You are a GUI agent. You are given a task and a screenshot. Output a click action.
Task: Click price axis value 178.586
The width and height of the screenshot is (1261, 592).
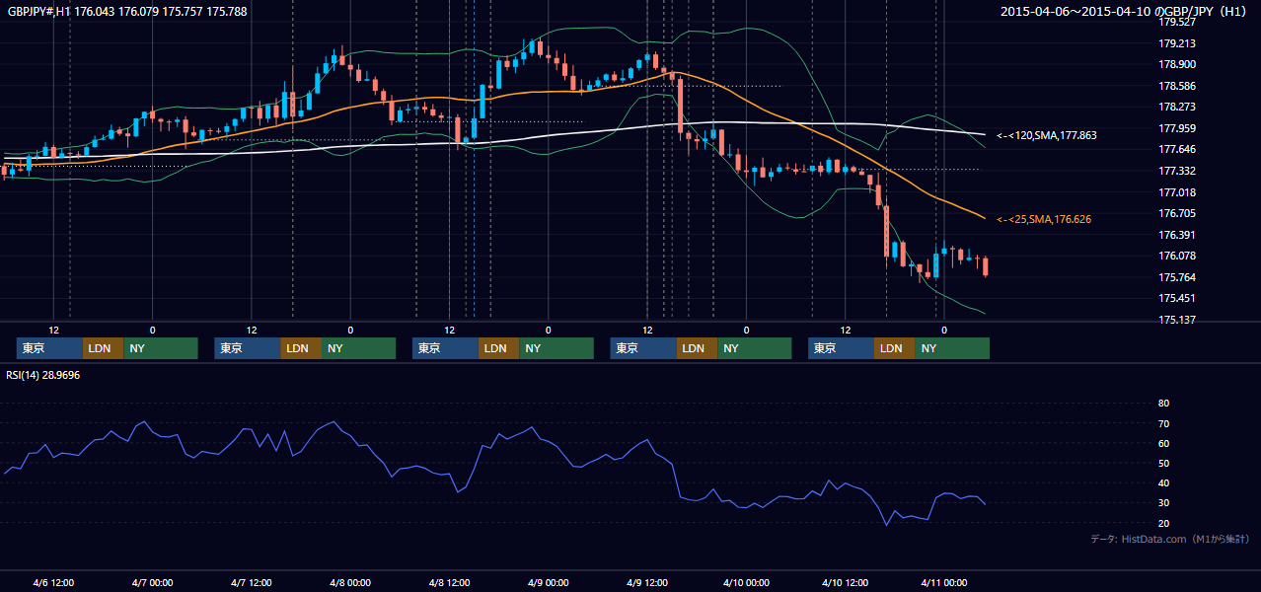(1176, 86)
